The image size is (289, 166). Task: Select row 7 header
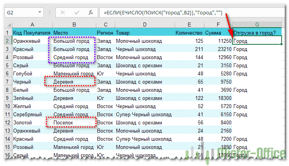7,82
